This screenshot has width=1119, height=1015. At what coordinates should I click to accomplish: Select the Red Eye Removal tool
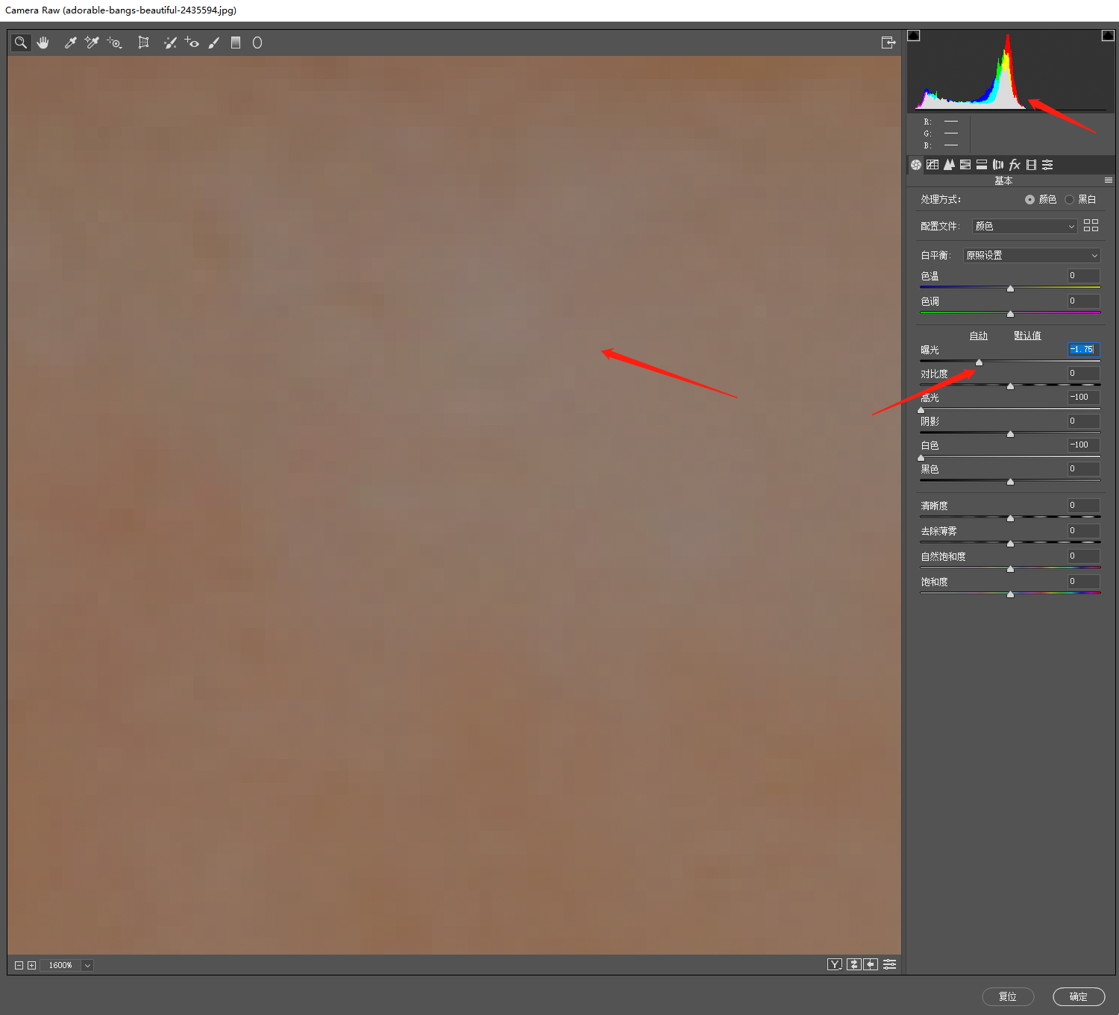[192, 43]
